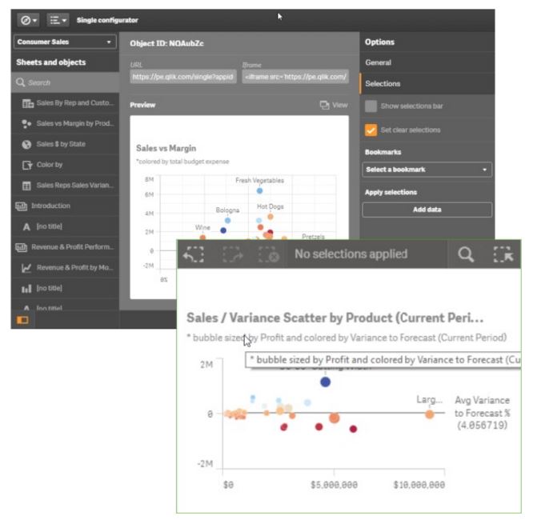This screenshot has height=520, width=533.
Task: Select the Color by export icon
Action: click(x=27, y=165)
